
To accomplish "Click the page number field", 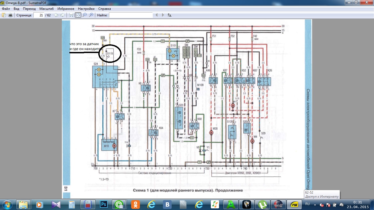I will pos(39,15).
